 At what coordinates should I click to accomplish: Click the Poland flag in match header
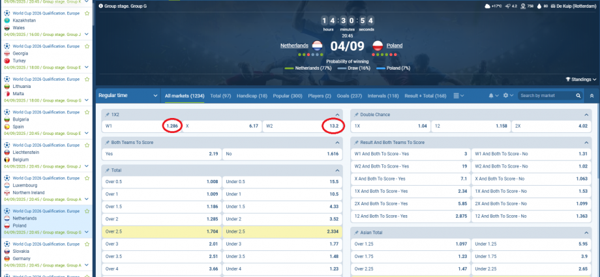(378, 46)
